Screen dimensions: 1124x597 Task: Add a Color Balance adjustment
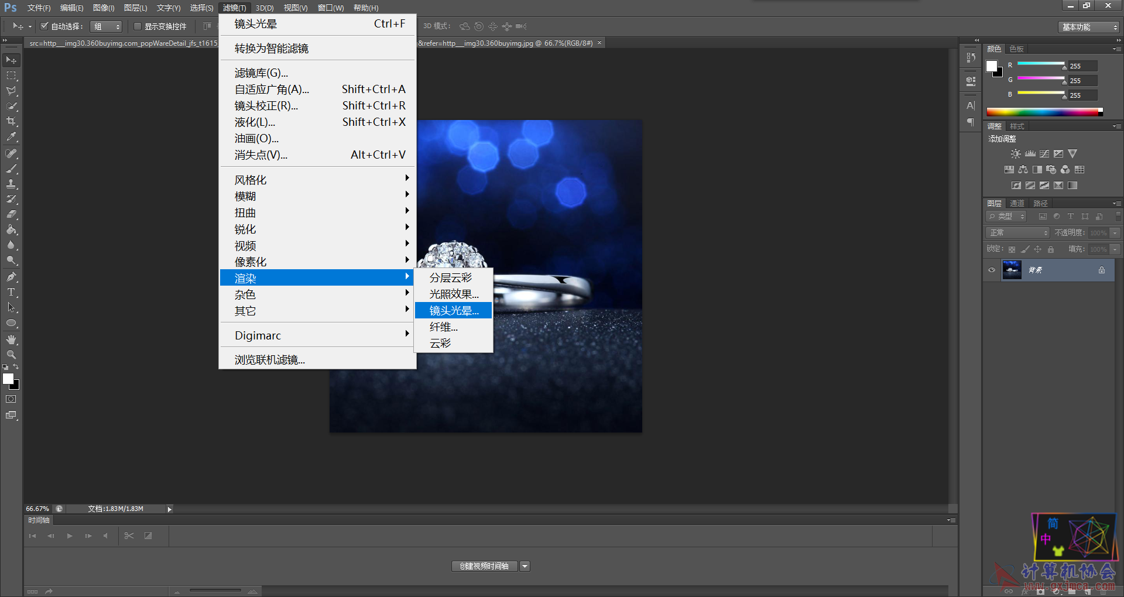click(x=1023, y=170)
